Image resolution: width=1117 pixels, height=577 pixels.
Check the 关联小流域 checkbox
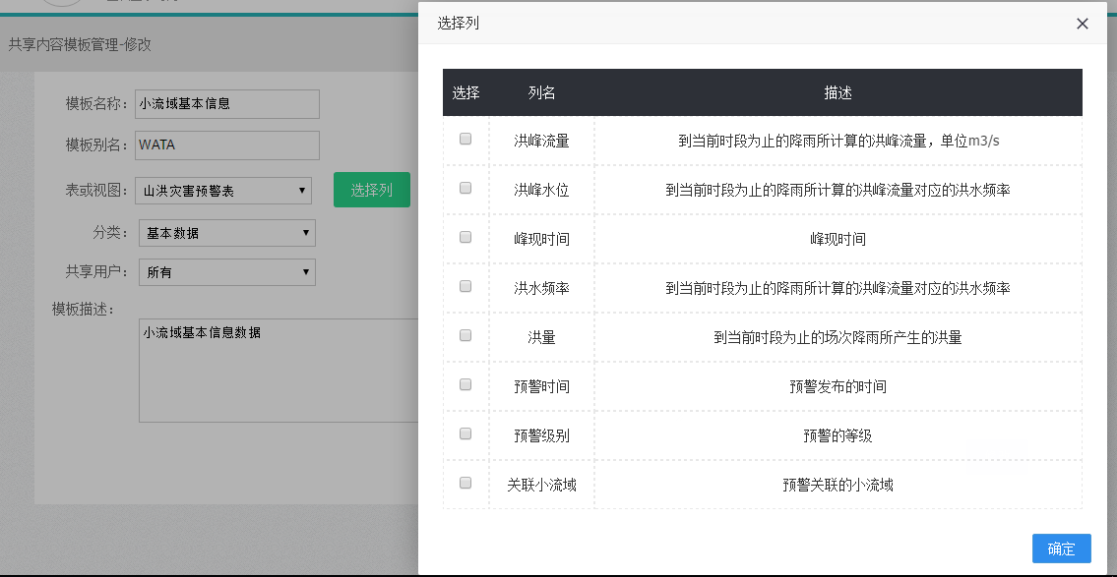[465, 482]
